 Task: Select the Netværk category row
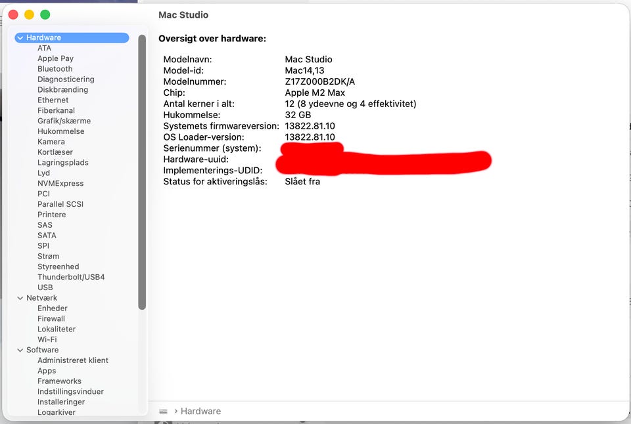(x=72, y=298)
